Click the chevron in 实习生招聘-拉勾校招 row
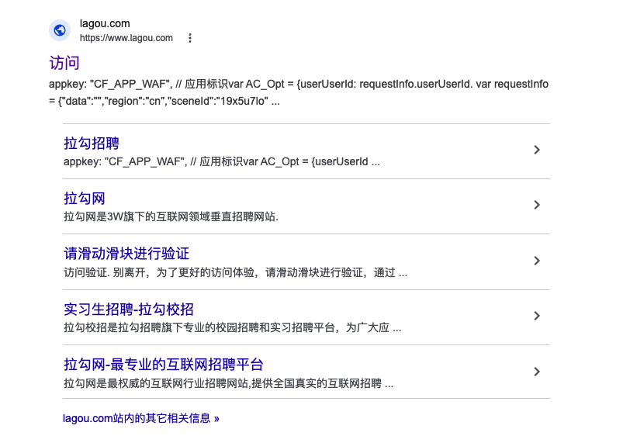 537,316
